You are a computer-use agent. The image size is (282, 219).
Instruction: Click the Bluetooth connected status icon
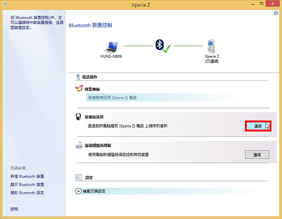point(163,46)
